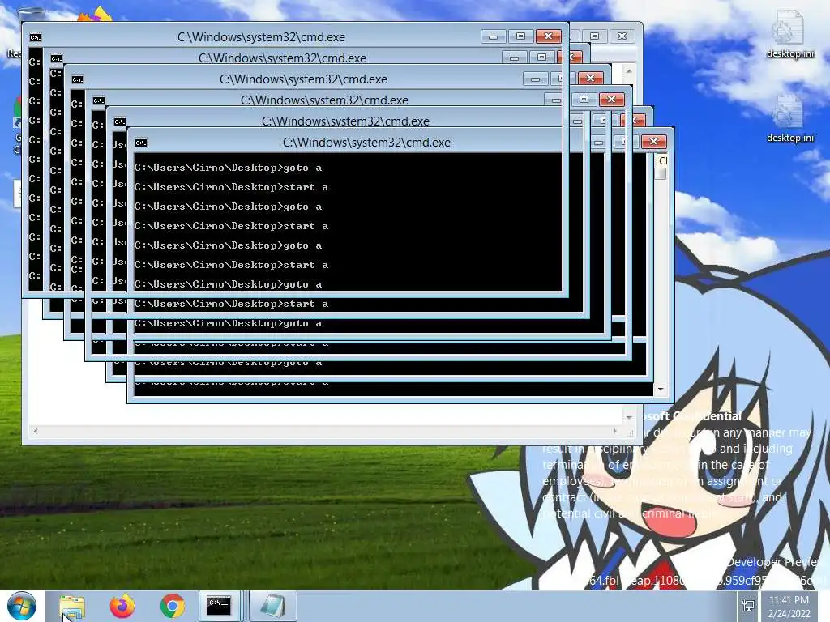Screen dimensions: 830x622
Task: Open the Action Center tray icon
Action: tap(748, 606)
